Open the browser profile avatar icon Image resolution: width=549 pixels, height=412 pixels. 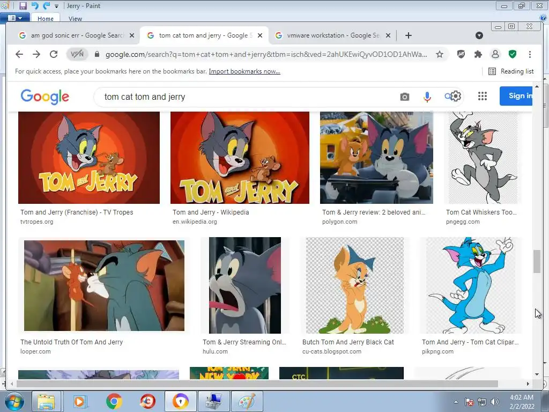click(495, 54)
